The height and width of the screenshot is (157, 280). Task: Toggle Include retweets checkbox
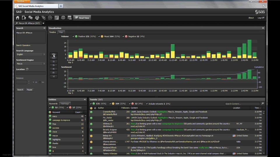click(x=147, y=104)
